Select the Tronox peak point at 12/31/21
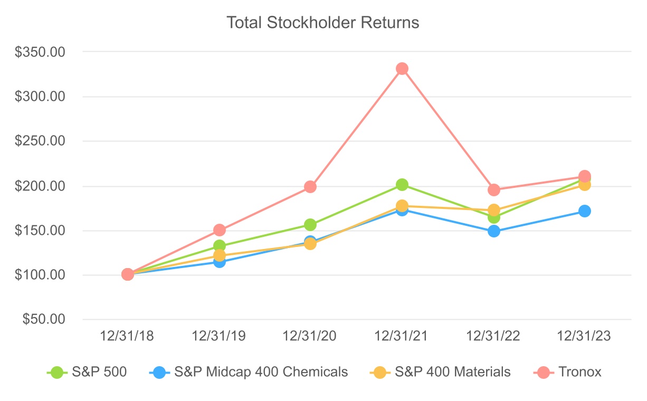 coord(402,69)
